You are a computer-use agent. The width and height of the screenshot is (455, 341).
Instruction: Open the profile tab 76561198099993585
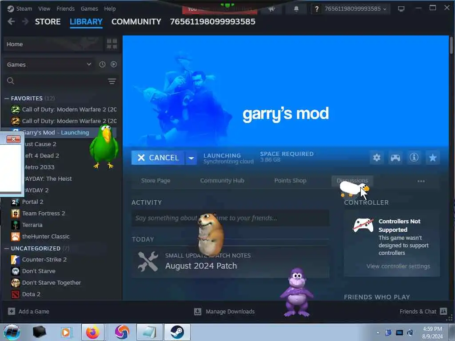coord(213,21)
